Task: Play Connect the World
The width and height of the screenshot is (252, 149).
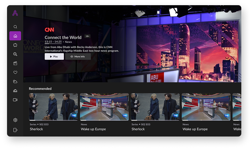Action: [54, 56]
